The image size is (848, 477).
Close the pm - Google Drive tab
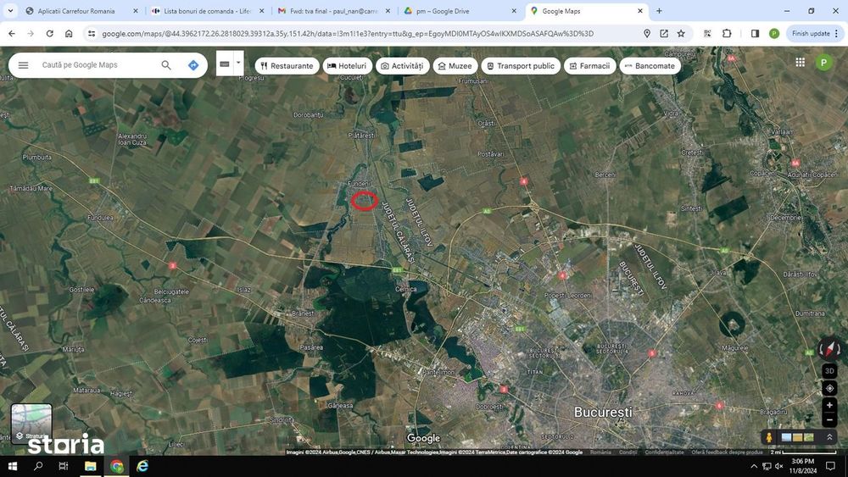[x=514, y=11]
